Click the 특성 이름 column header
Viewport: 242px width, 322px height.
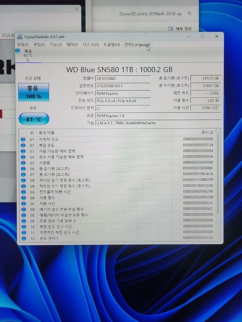(x=47, y=133)
